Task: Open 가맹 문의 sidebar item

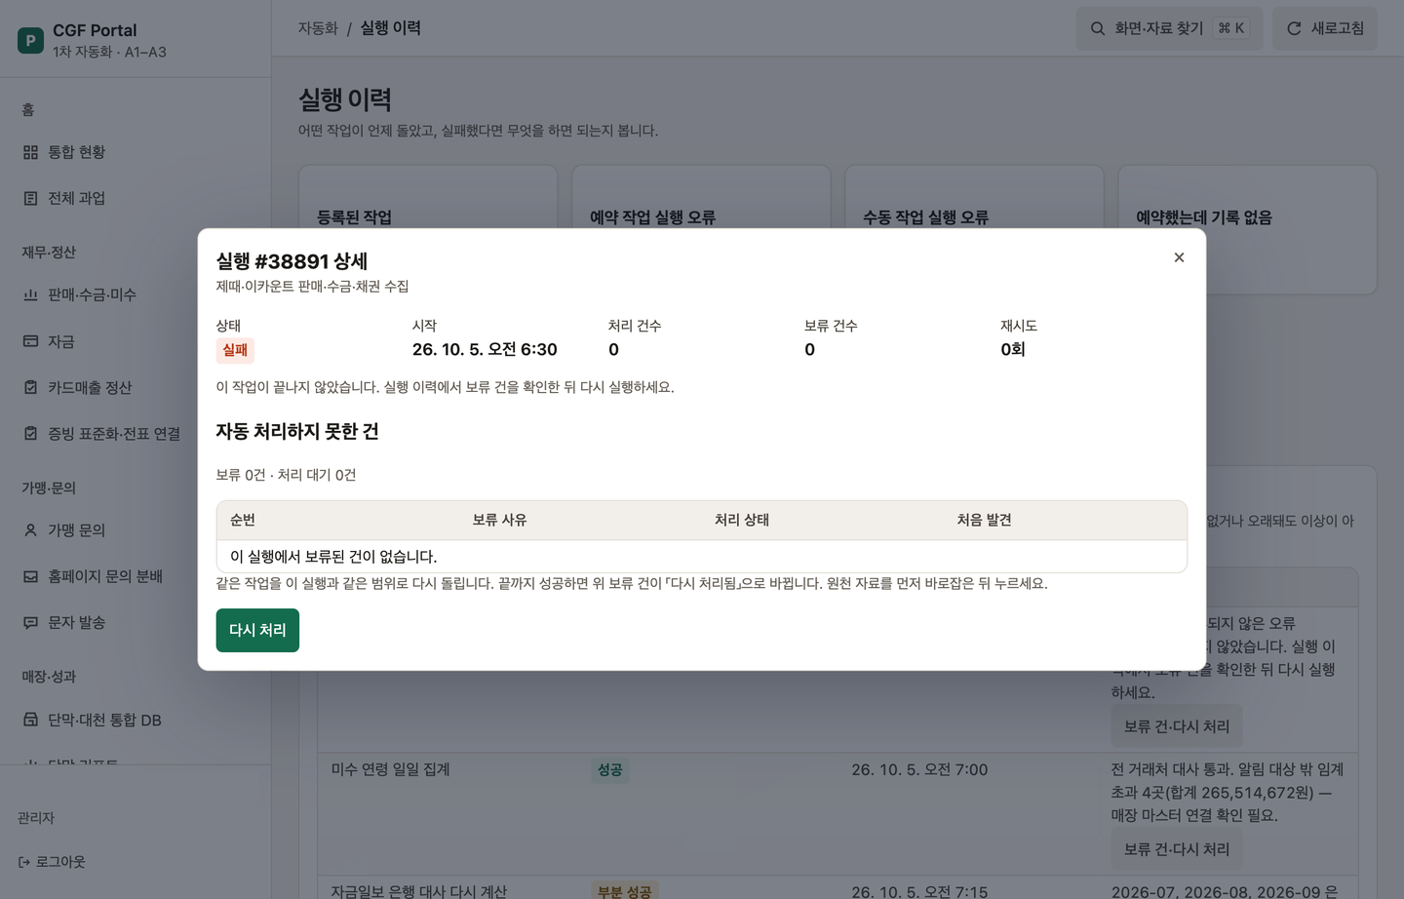Action: click(x=136, y=530)
